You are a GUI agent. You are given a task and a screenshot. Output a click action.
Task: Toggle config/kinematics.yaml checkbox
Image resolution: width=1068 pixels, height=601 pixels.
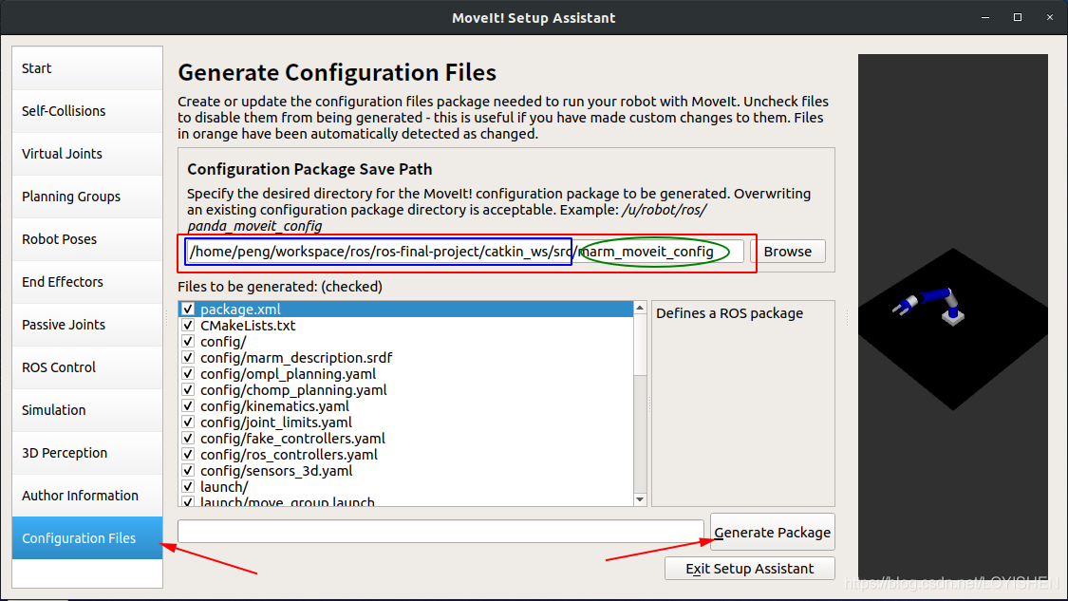pos(188,406)
